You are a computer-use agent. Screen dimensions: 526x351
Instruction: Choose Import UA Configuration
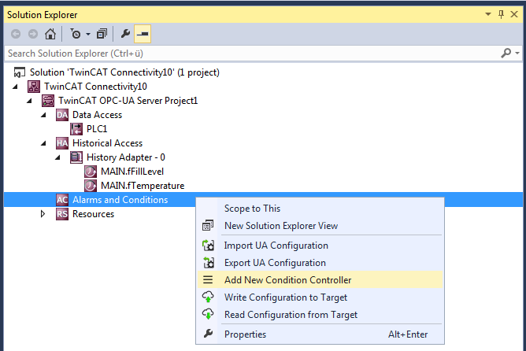320,246
